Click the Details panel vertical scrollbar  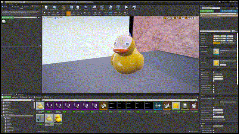tap(237, 58)
